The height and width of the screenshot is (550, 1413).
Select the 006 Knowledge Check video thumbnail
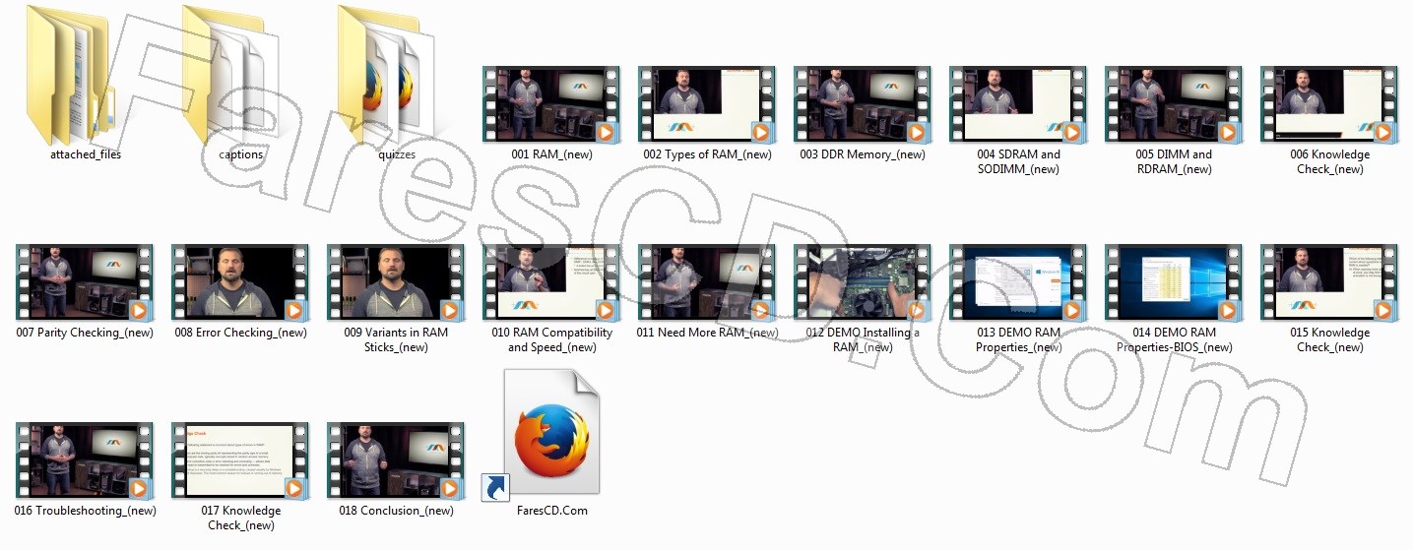pos(1329,104)
